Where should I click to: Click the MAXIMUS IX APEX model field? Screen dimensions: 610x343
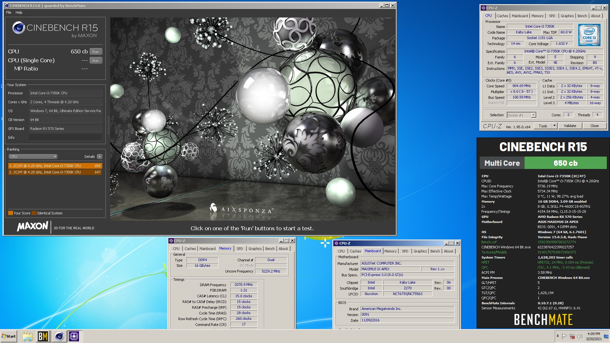pyautogui.click(x=390, y=269)
